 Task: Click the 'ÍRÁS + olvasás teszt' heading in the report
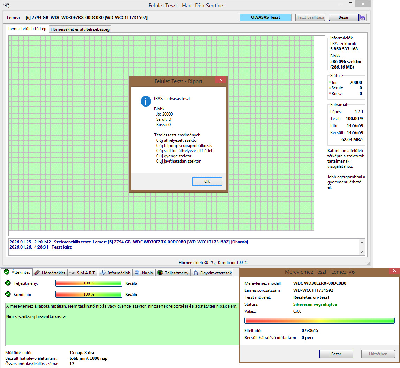click(x=172, y=98)
